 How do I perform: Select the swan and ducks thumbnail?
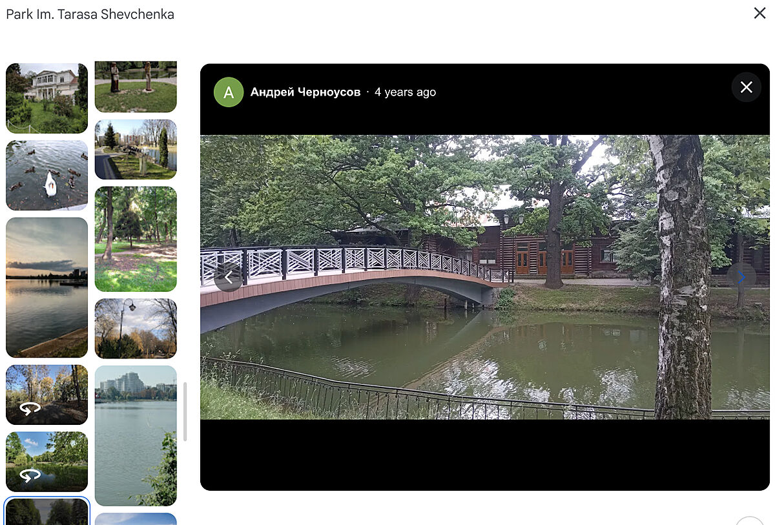coord(46,175)
